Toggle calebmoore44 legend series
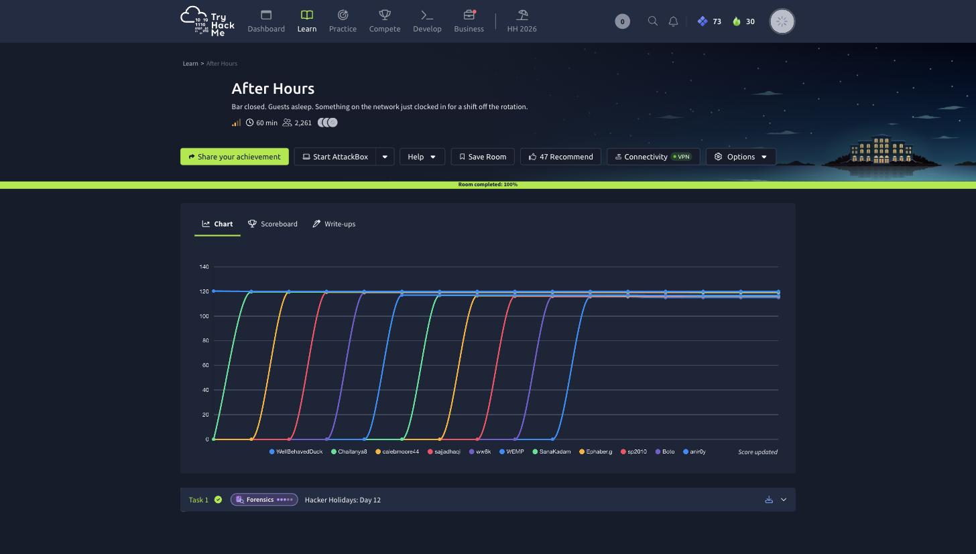The image size is (976, 554). coord(397,452)
